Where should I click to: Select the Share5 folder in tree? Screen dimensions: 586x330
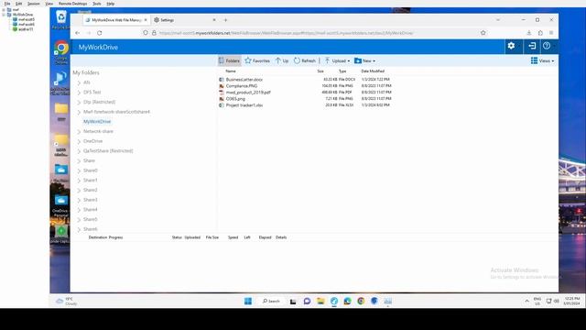tap(90, 219)
